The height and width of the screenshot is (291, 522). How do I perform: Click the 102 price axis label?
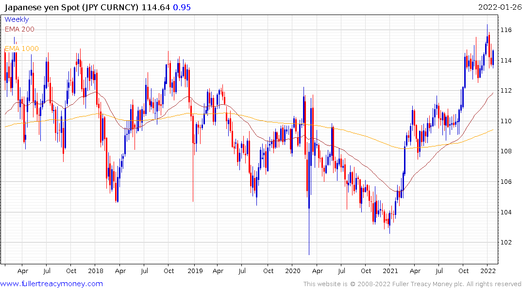506,242
